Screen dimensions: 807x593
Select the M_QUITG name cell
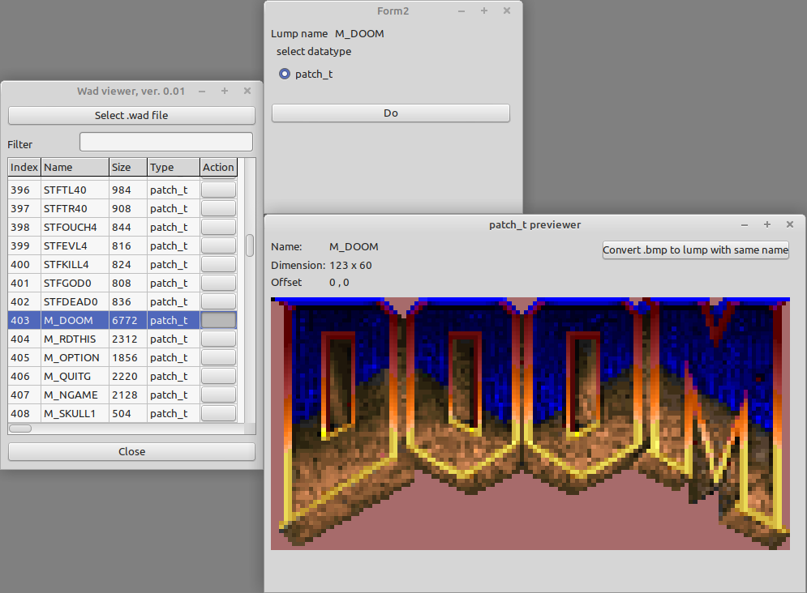click(75, 376)
